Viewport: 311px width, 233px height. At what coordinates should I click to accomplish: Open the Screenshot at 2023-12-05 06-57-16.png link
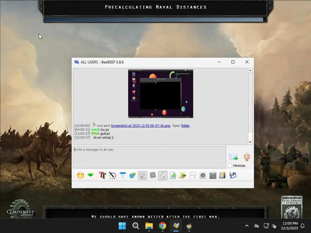pos(140,126)
